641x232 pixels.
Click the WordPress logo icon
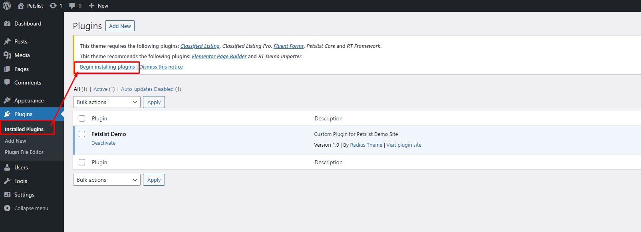click(x=7, y=6)
